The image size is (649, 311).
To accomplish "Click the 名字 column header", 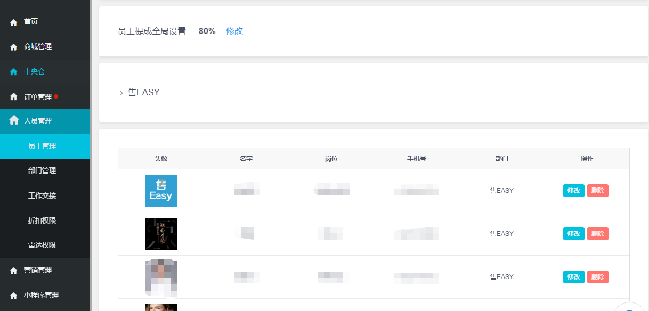I will pyautogui.click(x=246, y=159).
